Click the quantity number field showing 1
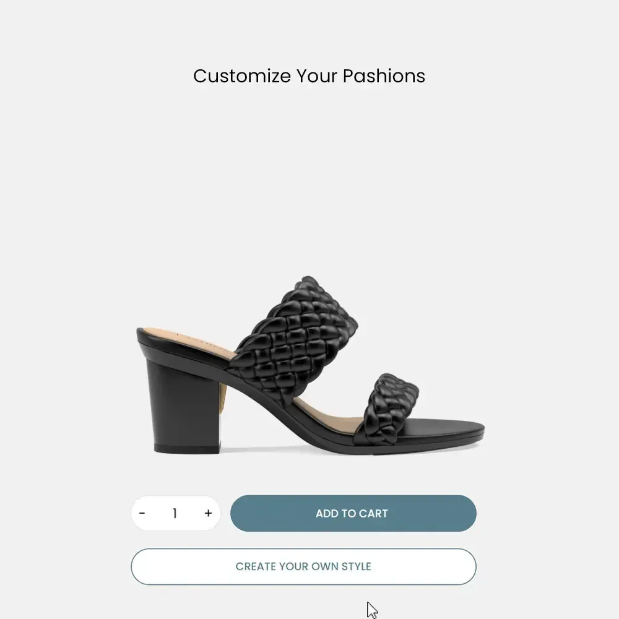 (x=175, y=513)
